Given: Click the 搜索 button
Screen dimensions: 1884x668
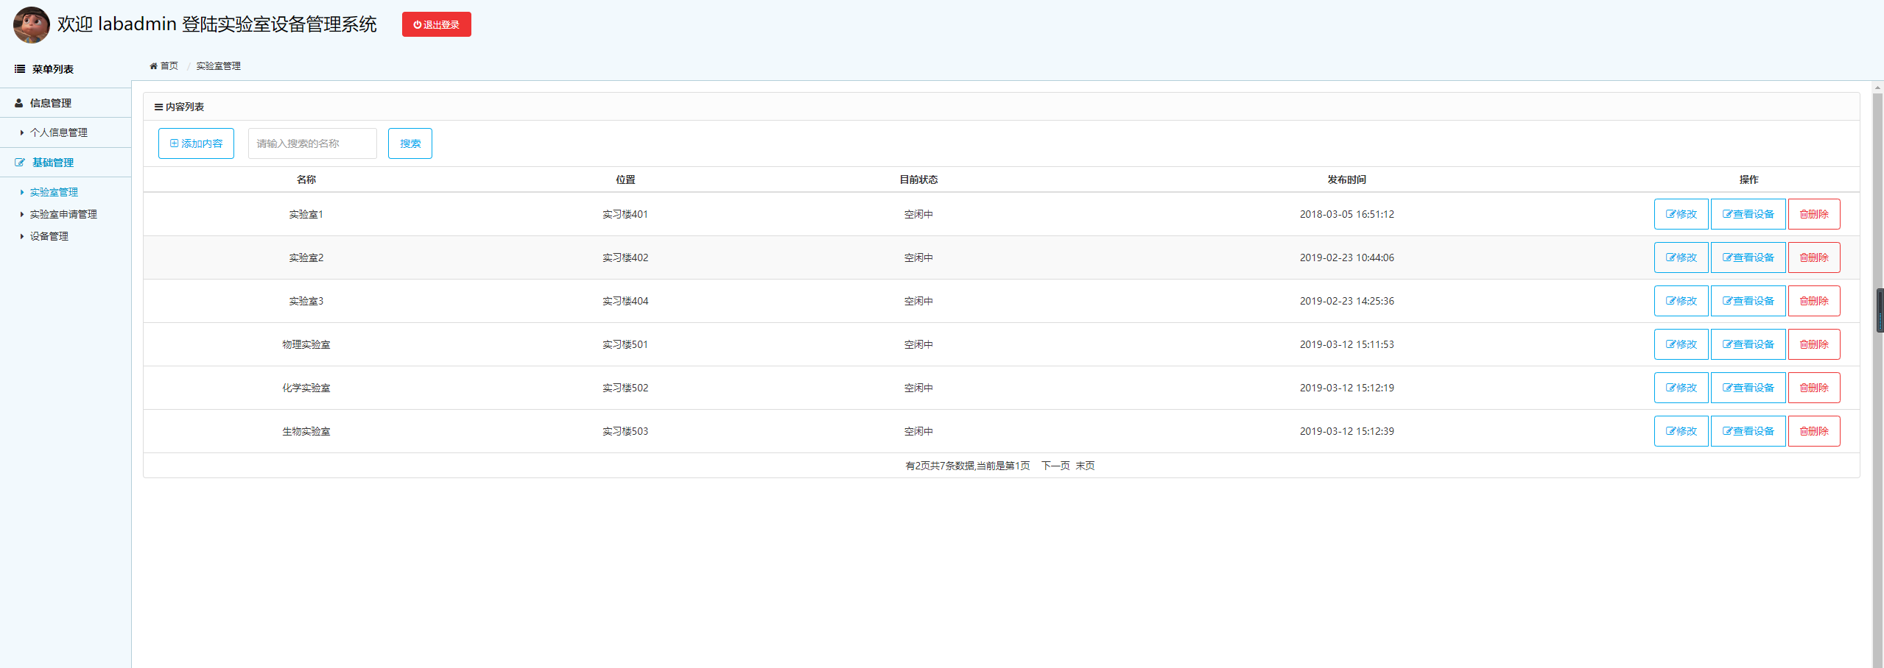Looking at the screenshot, I should point(410,143).
